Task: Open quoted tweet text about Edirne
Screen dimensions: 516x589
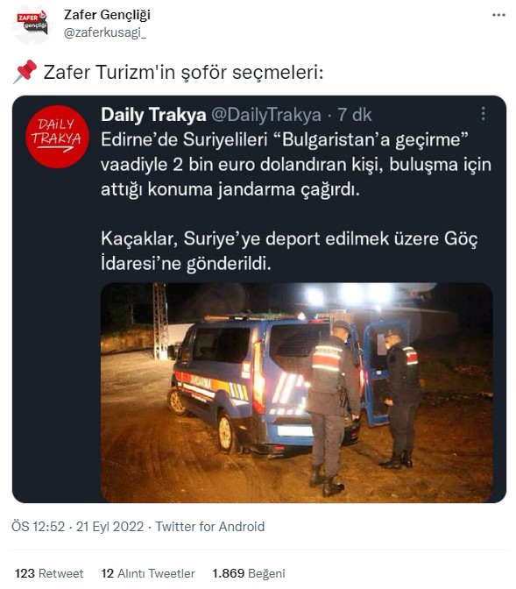Action: pyautogui.click(x=296, y=164)
